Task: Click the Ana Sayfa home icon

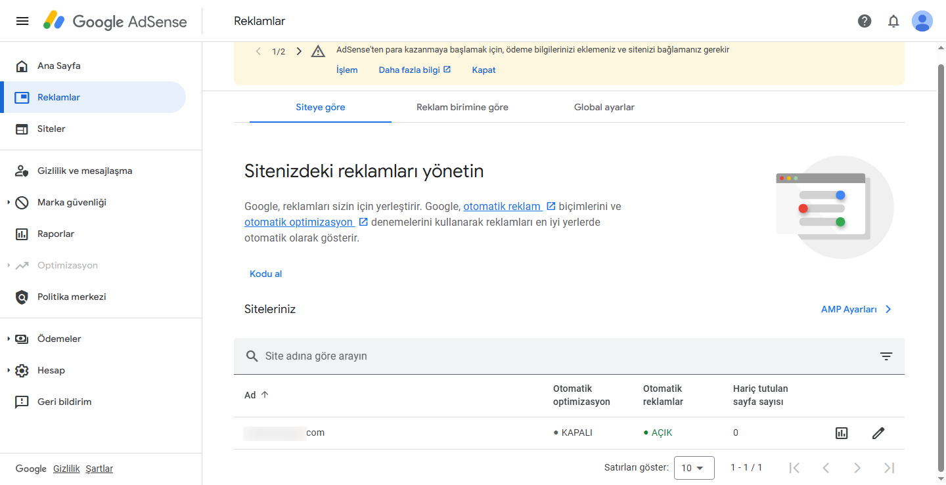Action: [22, 66]
